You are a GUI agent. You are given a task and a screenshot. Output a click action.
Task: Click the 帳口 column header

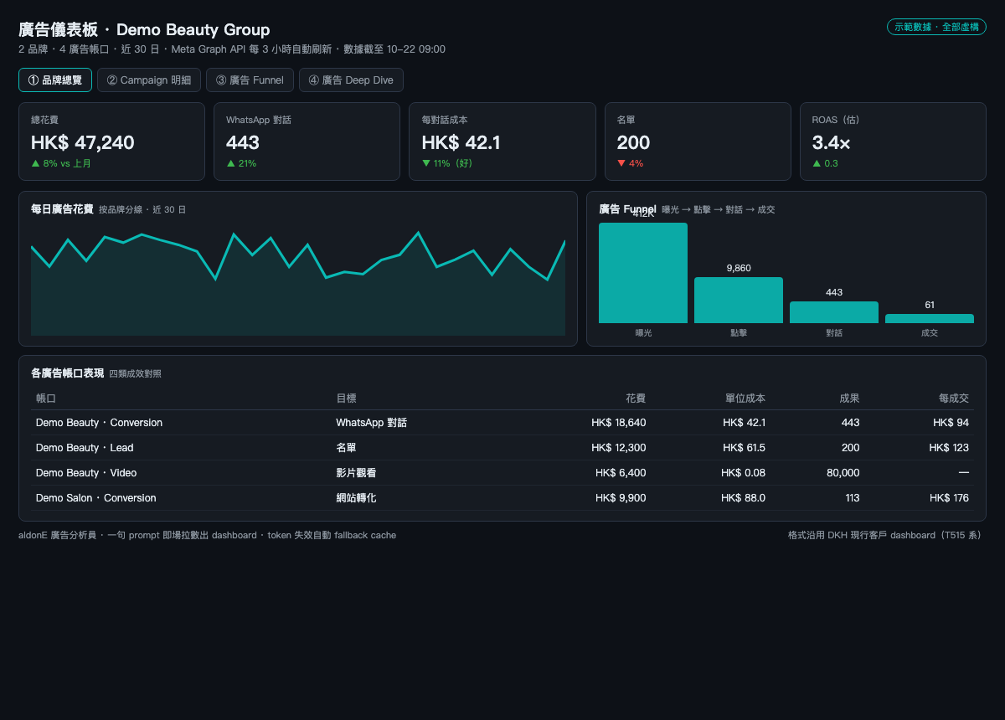coord(46,399)
